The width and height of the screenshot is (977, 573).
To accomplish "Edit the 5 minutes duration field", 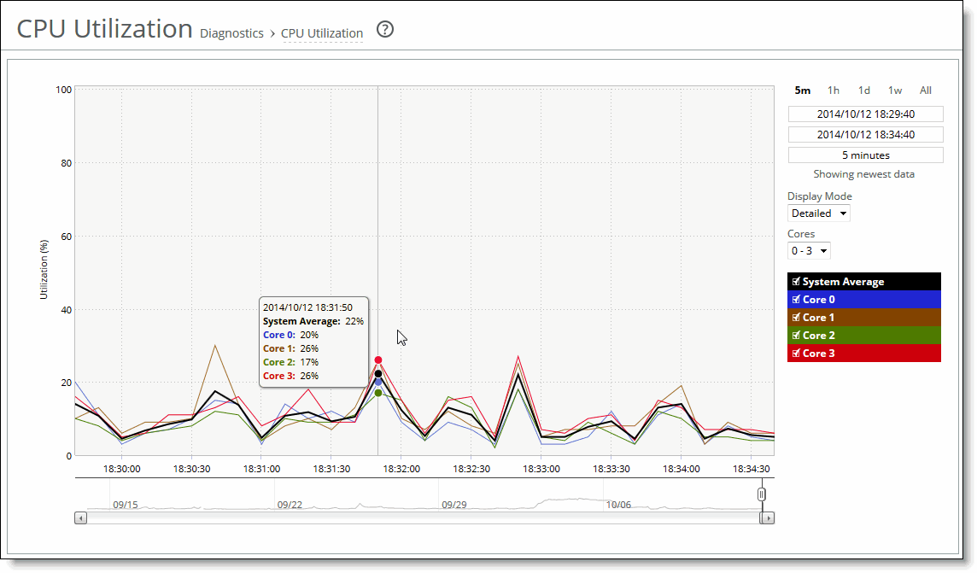I will click(865, 155).
